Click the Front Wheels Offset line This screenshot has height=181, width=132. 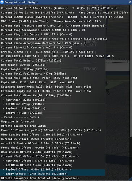(40, 148)
